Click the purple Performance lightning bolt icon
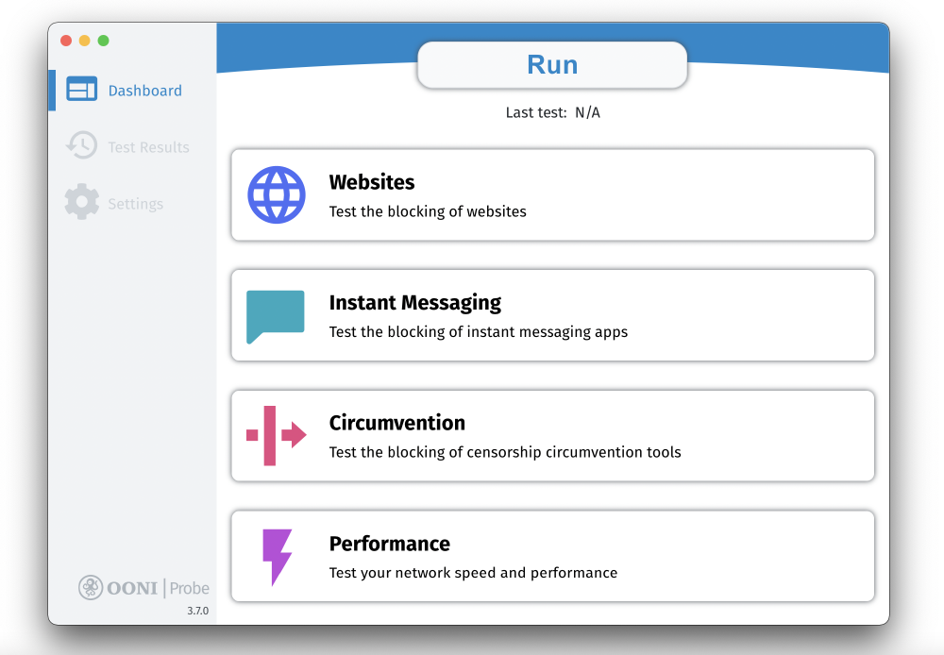944x655 pixels. pos(277,557)
